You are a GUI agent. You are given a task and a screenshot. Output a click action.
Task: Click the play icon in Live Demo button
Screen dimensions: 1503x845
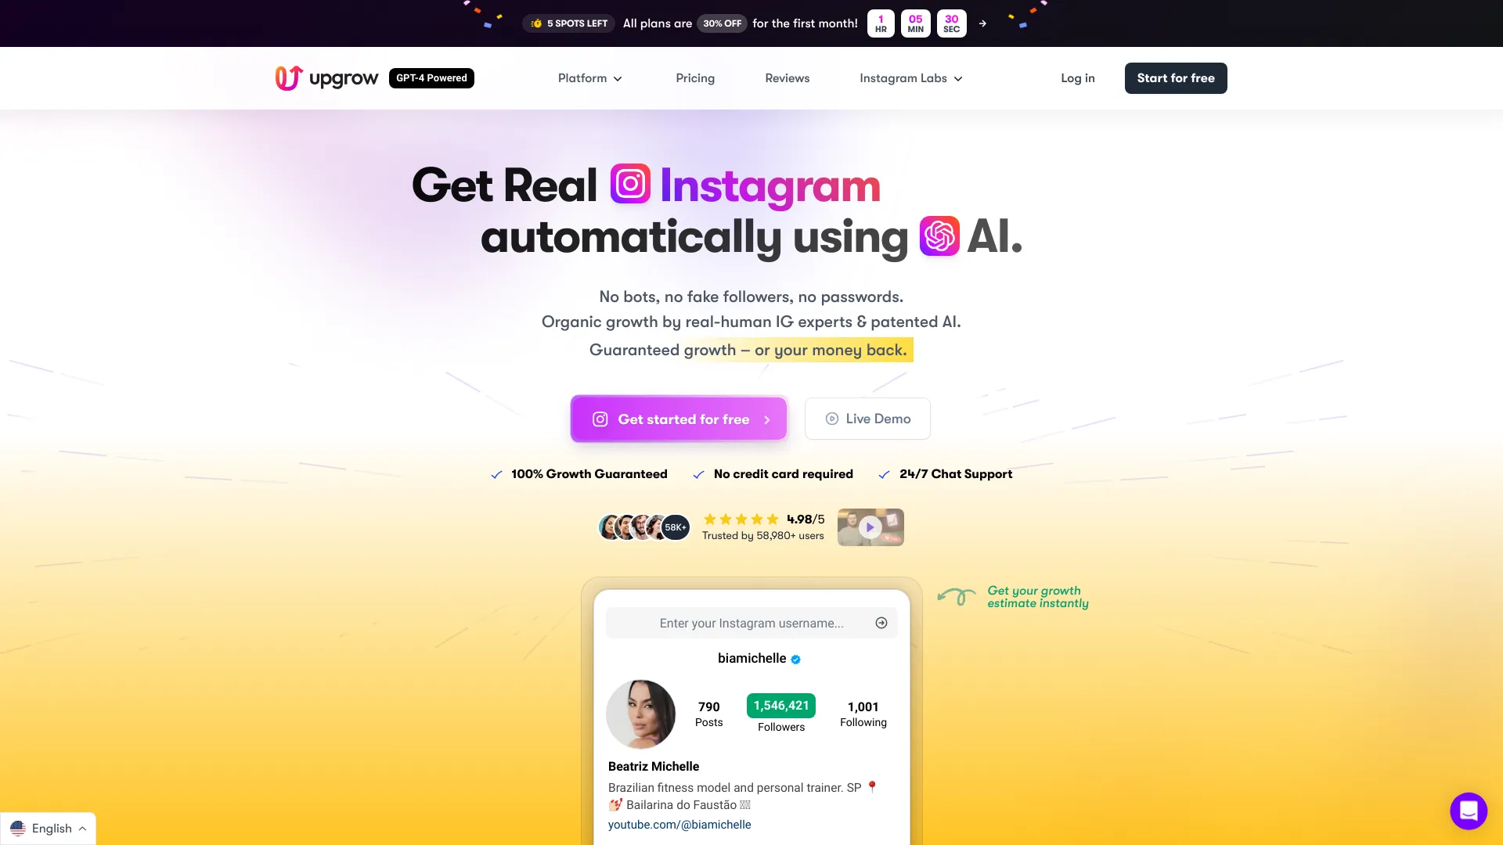[x=831, y=418]
